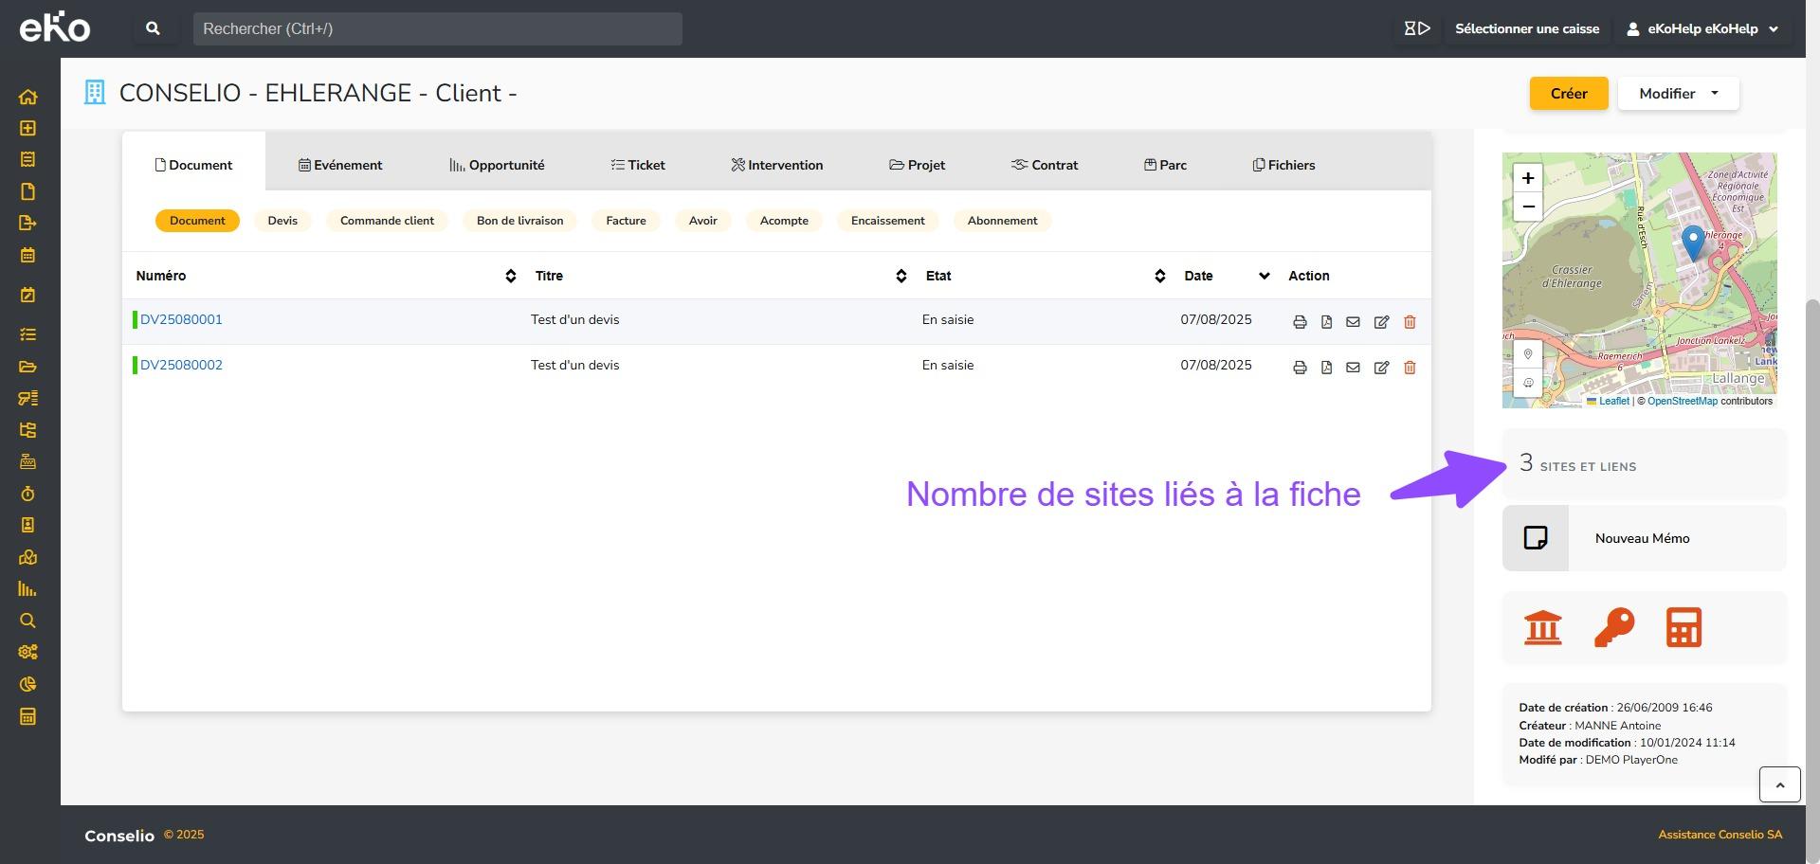The height and width of the screenshot is (864, 1820).
Task: Open the eKoHelp user account menu
Action: click(1702, 28)
